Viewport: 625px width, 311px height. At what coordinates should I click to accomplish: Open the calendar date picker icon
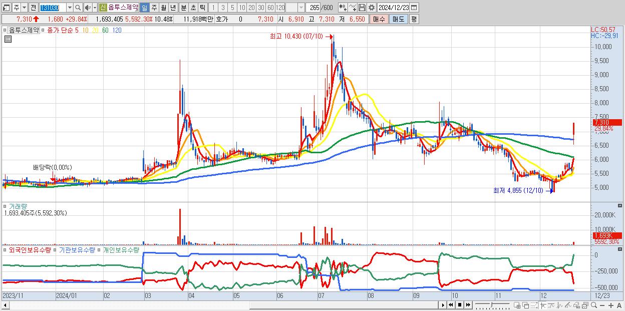click(414, 8)
